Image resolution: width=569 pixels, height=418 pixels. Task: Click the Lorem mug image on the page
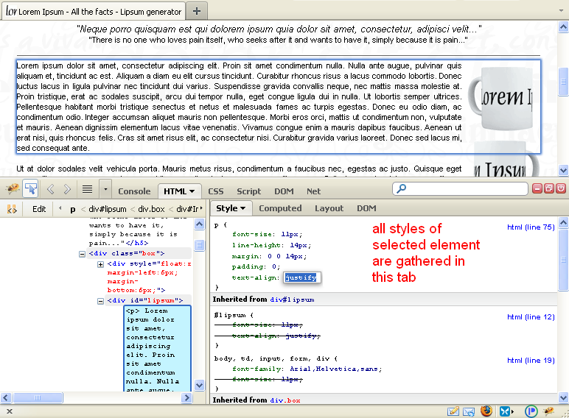500,98
